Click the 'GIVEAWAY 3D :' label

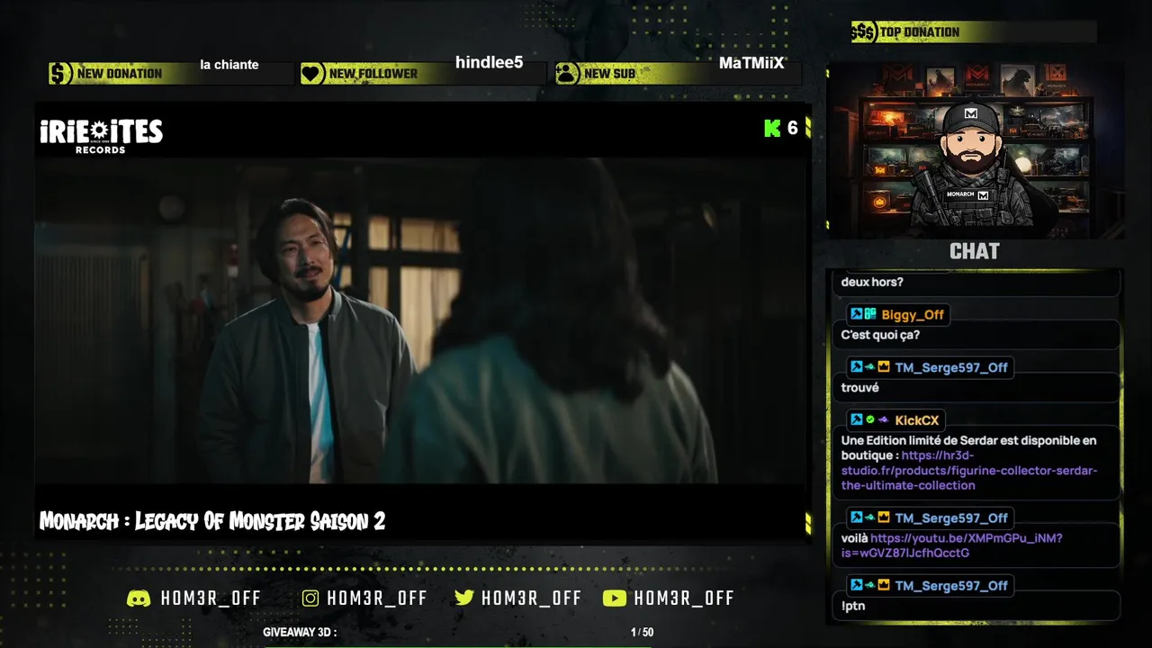pos(300,633)
